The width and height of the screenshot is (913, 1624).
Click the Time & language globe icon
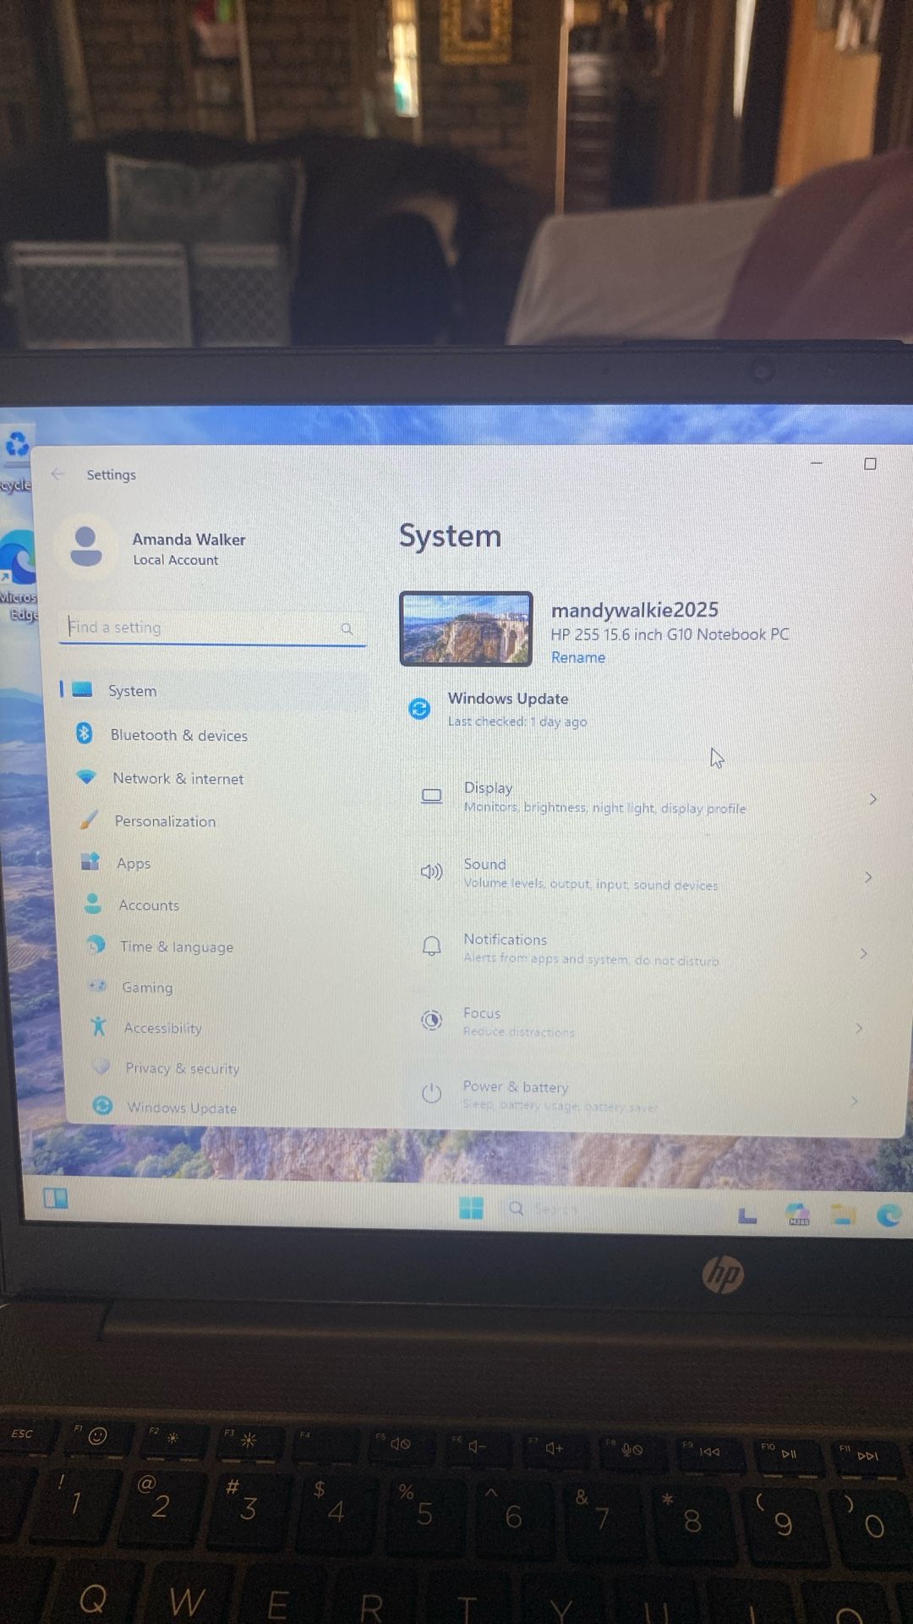[x=96, y=945]
